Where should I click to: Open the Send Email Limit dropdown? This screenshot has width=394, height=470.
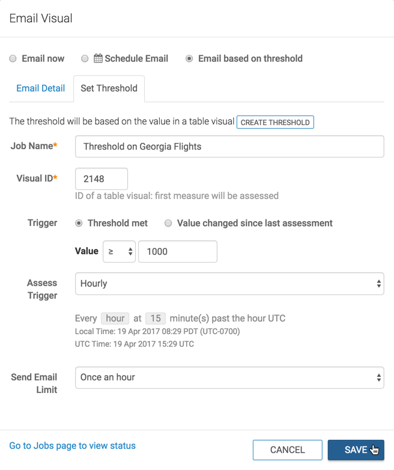click(x=229, y=377)
